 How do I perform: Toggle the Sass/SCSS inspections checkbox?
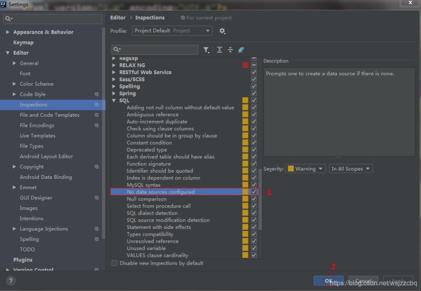click(x=254, y=79)
